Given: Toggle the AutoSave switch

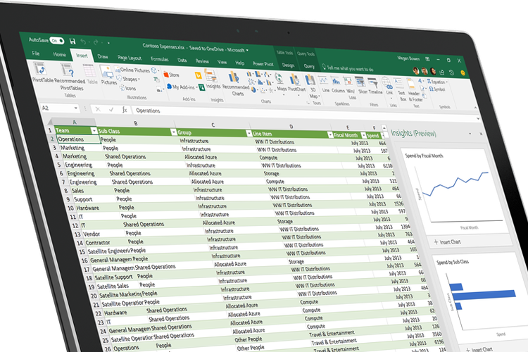Looking at the screenshot, I should pyautogui.click(x=56, y=40).
